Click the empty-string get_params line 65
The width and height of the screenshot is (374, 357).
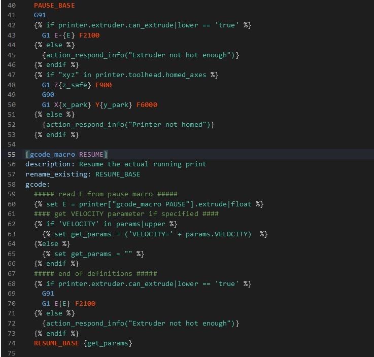93,254
